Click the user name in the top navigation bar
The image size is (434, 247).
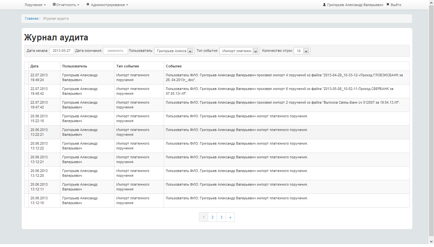tap(353, 5)
